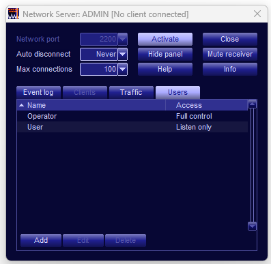The width and height of the screenshot is (271, 264).
Task: Select the Operator row in the list
Action: click(132, 116)
